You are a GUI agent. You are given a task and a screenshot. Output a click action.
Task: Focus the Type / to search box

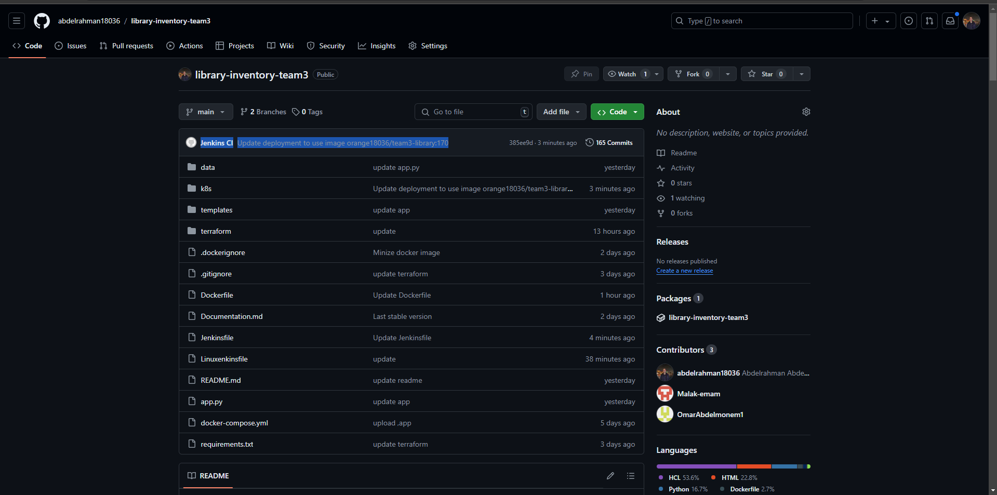pyautogui.click(x=762, y=21)
